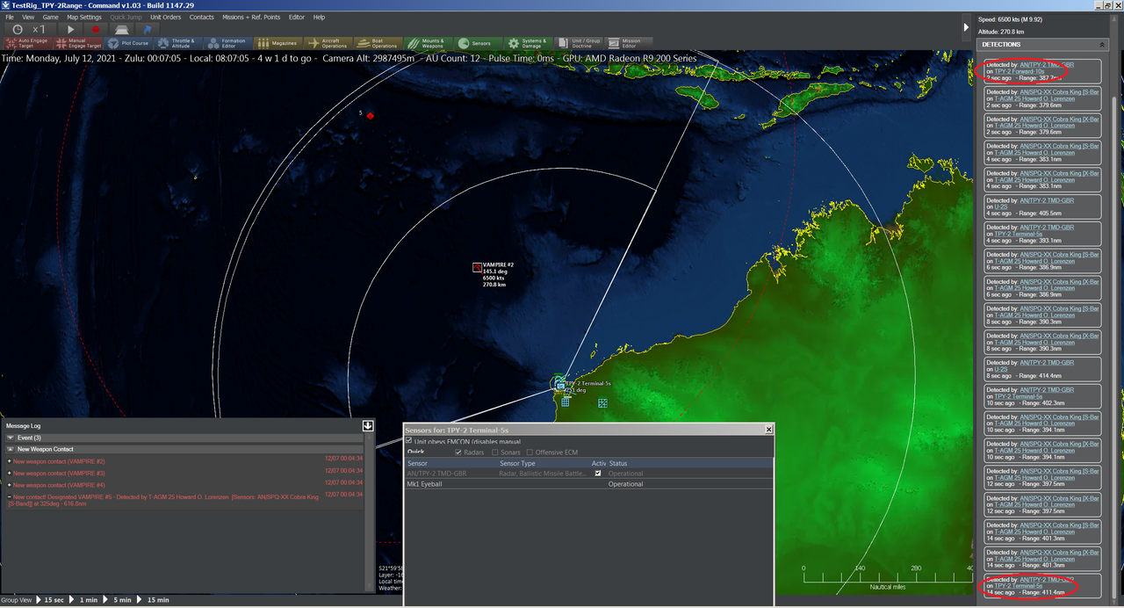Select the AN/TPY-2 TMD-GBR sensor row

pos(588,474)
